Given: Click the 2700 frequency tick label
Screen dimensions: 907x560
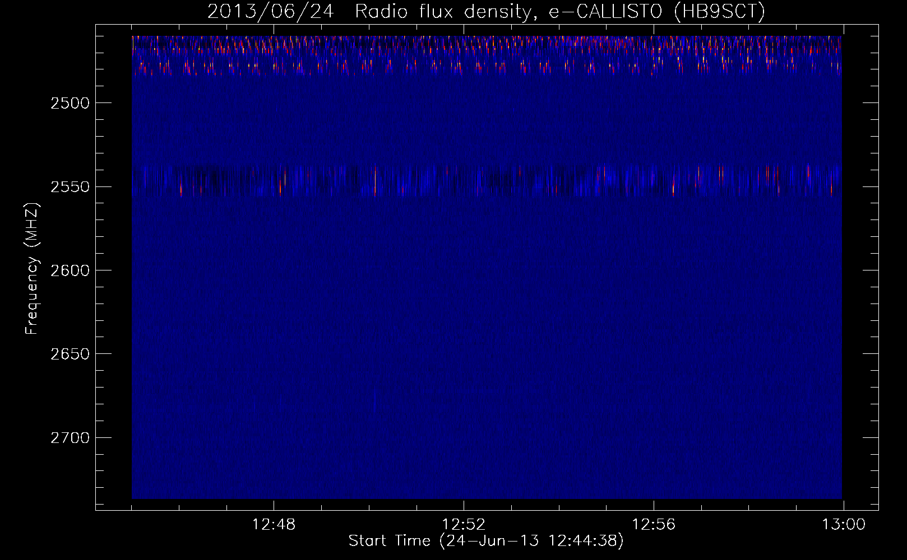Looking at the screenshot, I should tap(70, 437).
